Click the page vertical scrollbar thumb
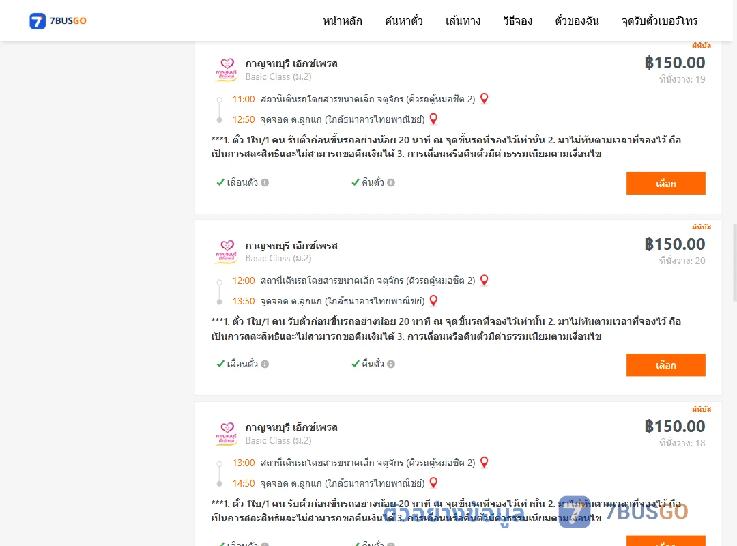Image resolution: width=737 pixels, height=546 pixels. point(735,262)
